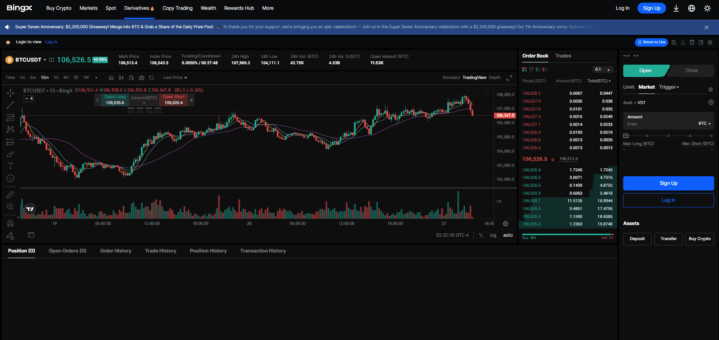Toggle auto scale on the chart
The height and width of the screenshot is (340, 719).
click(x=508, y=235)
